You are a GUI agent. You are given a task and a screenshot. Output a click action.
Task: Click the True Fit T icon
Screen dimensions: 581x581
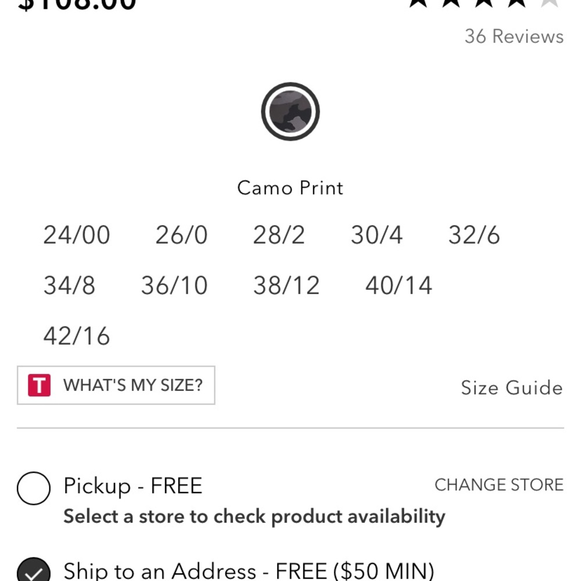click(40, 385)
